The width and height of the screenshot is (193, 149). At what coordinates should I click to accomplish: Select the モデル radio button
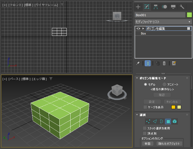click(146, 84)
